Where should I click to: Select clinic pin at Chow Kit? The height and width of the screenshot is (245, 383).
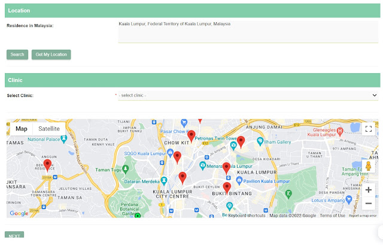191,137
